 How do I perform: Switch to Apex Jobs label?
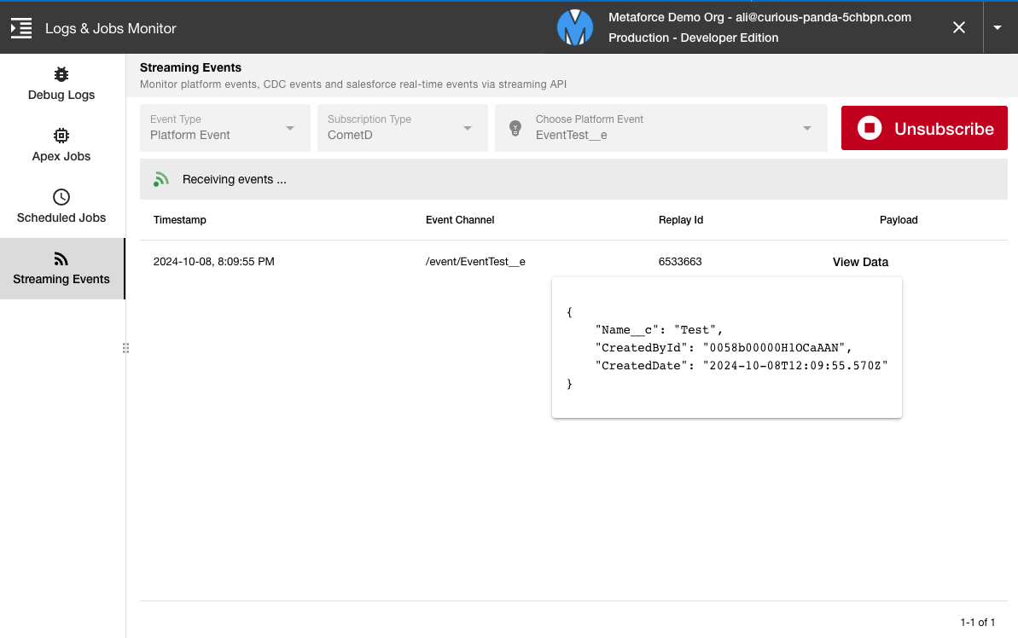(61, 156)
